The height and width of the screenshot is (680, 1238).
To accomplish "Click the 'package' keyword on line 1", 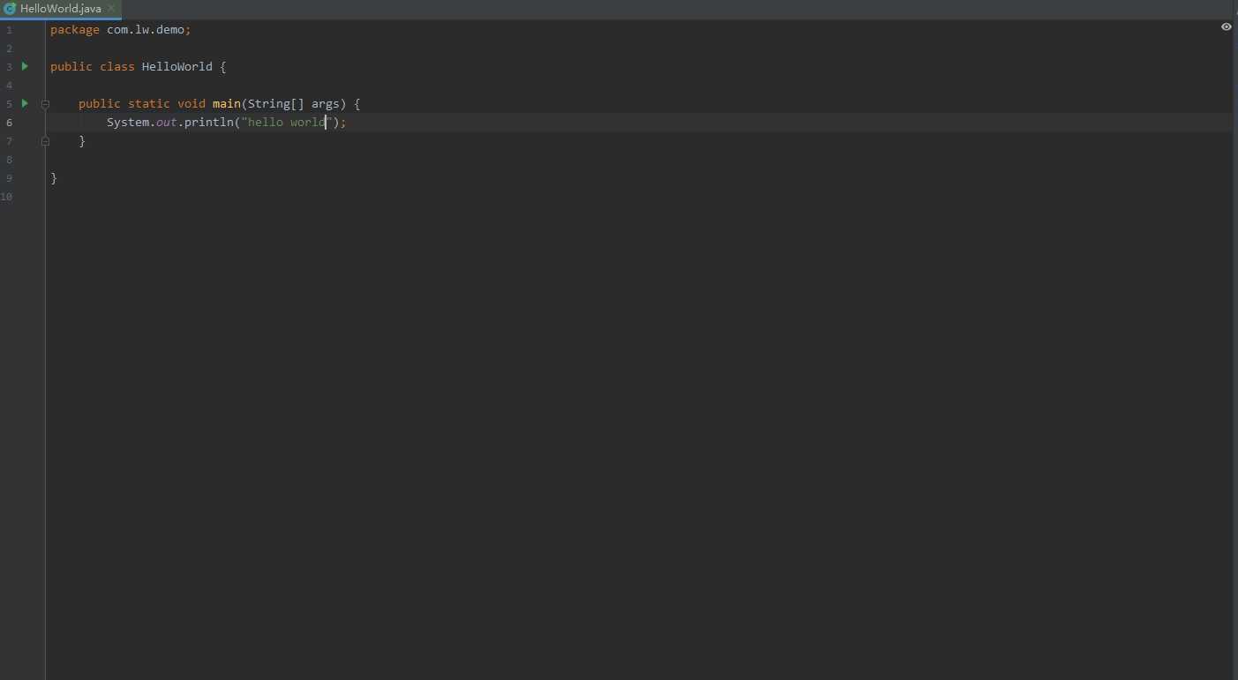I will [x=75, y=29].
